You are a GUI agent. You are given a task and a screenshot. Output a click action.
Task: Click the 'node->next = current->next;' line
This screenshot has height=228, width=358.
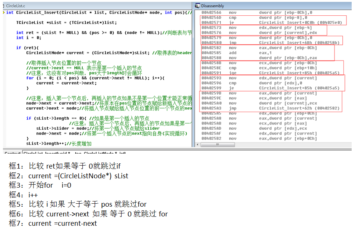109,103
